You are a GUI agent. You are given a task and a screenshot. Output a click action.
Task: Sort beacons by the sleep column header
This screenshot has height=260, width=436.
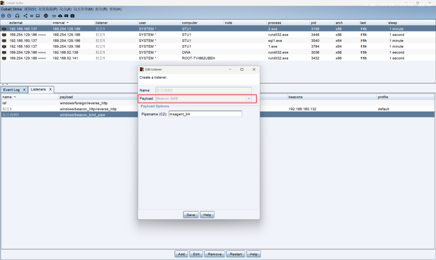pyautogui.click(x=411, y=23)
